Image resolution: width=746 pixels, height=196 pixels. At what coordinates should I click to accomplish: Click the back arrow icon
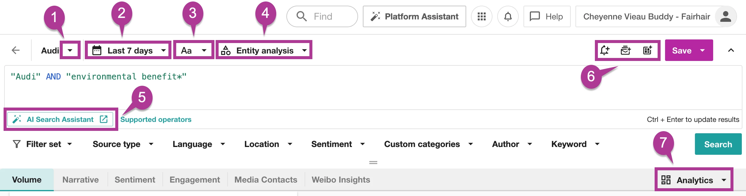point(16,50)
